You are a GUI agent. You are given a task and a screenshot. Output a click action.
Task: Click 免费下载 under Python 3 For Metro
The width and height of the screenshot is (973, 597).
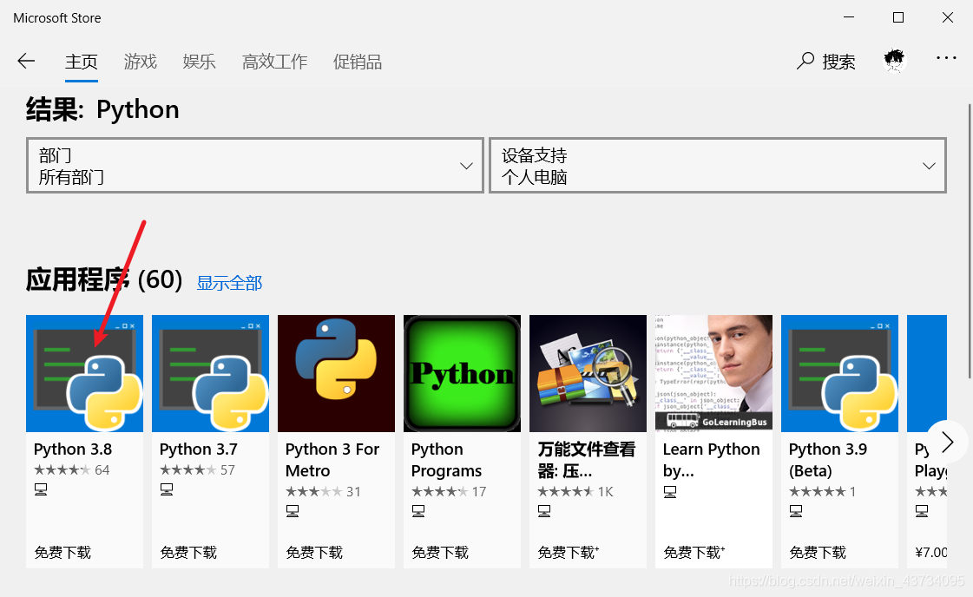(314, 553)
